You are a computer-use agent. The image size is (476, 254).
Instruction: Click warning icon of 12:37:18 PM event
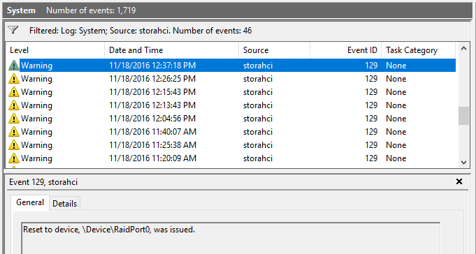pos(14,66)
